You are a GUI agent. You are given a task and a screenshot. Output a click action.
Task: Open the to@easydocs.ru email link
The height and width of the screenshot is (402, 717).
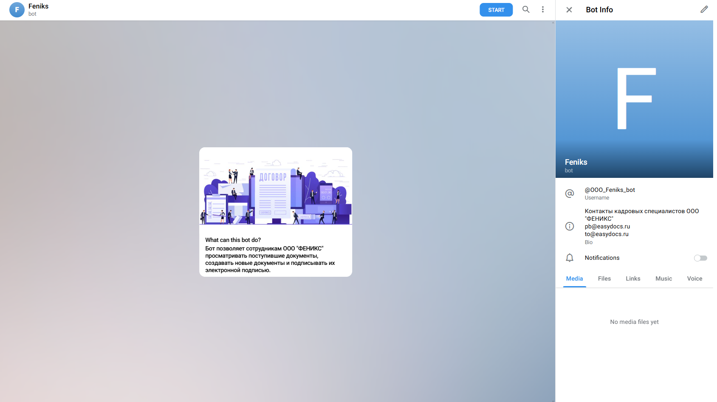coord(607,234)
